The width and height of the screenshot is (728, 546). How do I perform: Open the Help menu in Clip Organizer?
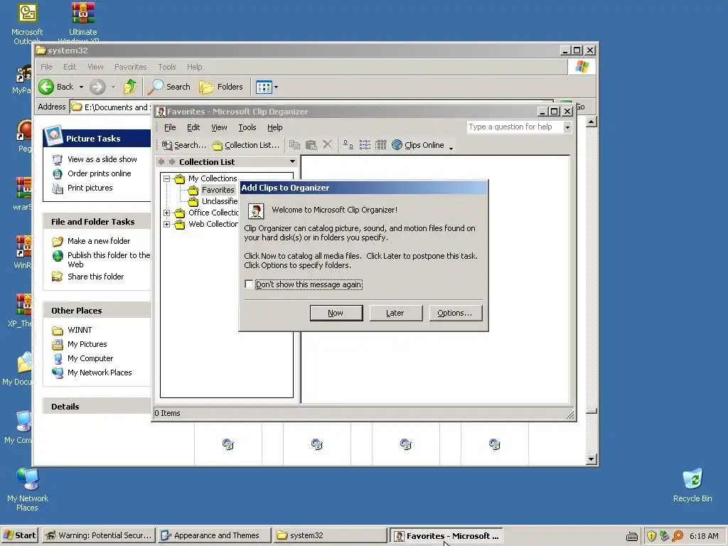point(275,127)
